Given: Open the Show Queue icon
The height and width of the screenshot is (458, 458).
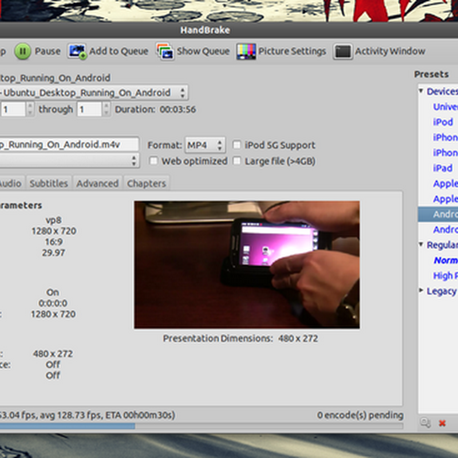Looking at the screenshot, I should coord(165,52).
